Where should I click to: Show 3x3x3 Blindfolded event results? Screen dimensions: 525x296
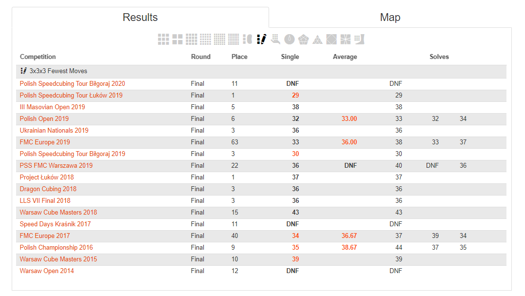(248, 39)
